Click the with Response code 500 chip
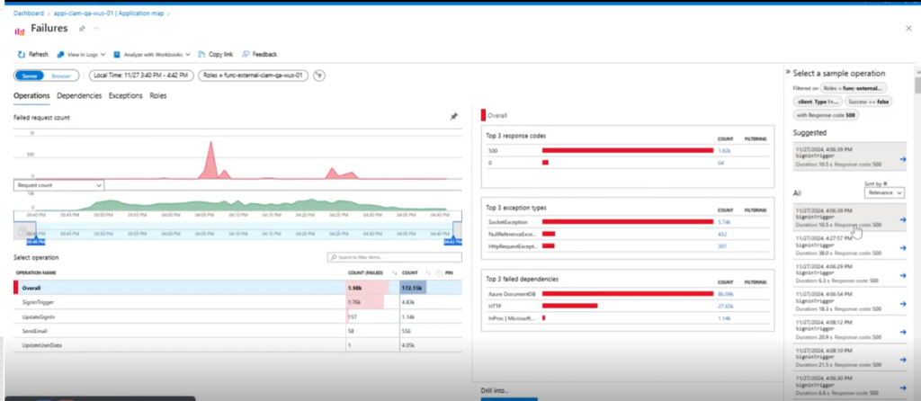The width and height of the screenshot is (921, 401). coord(826,115)
